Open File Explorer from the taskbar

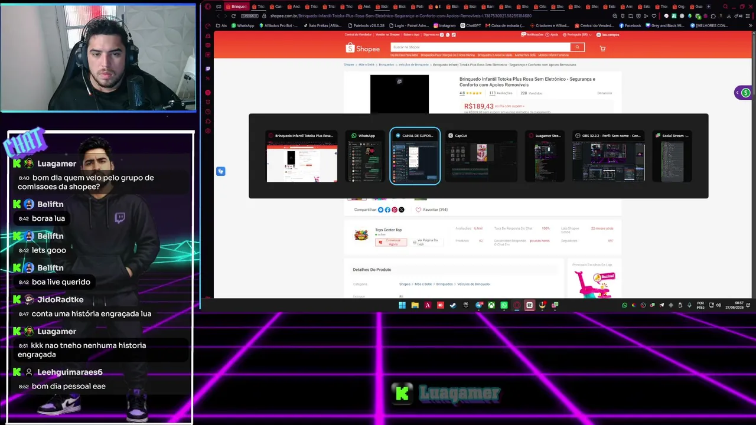pyautogui.click(x=415, y=305)
